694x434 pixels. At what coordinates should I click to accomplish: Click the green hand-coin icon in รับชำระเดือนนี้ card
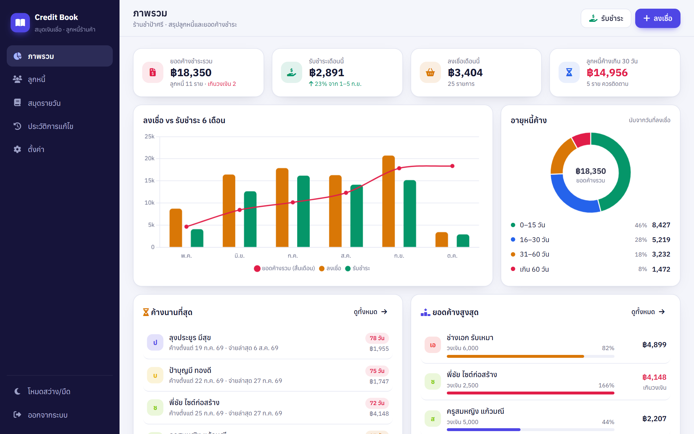(292, 72)
